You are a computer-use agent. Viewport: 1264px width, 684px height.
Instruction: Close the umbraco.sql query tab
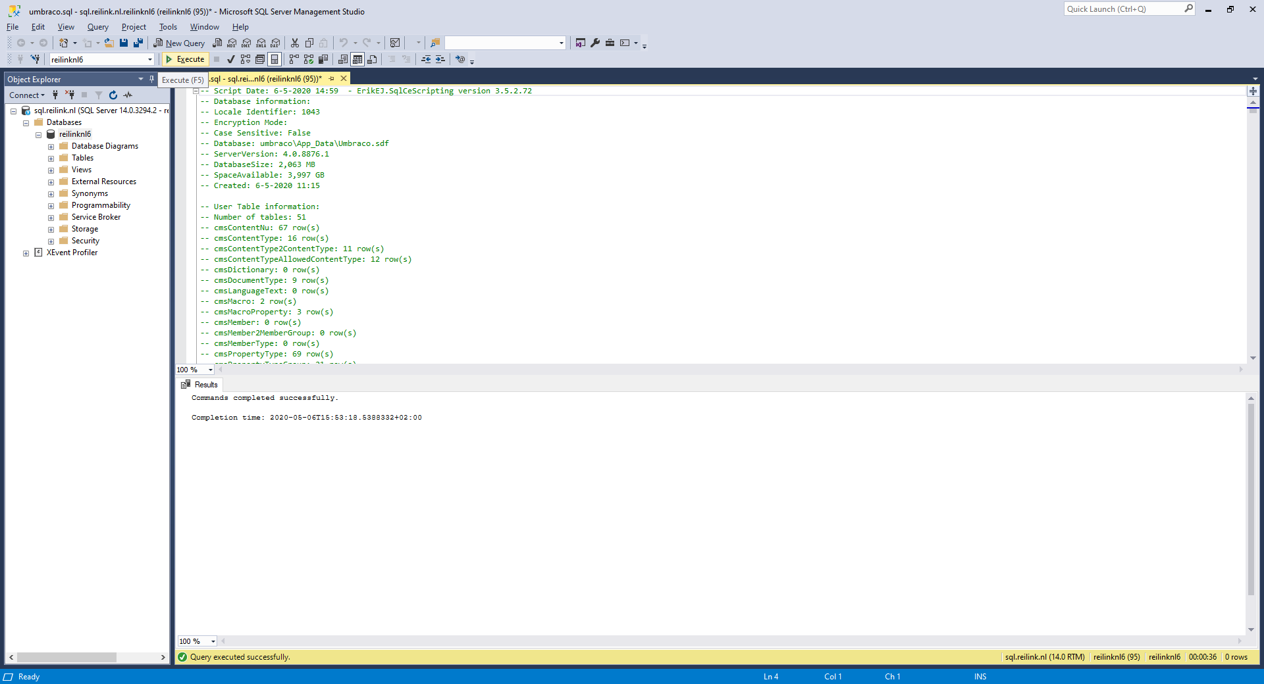[344, 78]
